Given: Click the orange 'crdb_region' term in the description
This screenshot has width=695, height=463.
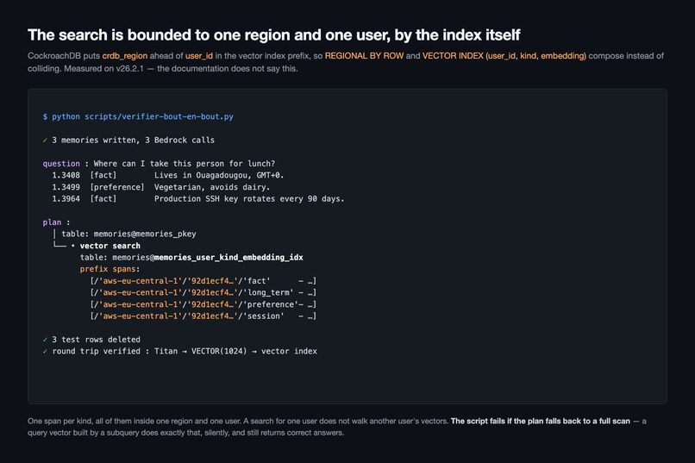Looking at the screenshot, I should tap(124, 56).
